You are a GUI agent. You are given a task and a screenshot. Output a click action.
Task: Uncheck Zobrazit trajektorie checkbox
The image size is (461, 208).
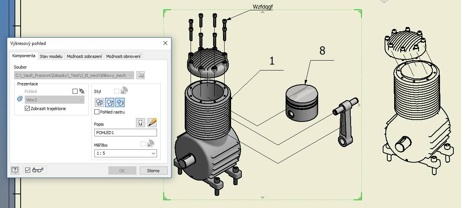tap(27, 109)
